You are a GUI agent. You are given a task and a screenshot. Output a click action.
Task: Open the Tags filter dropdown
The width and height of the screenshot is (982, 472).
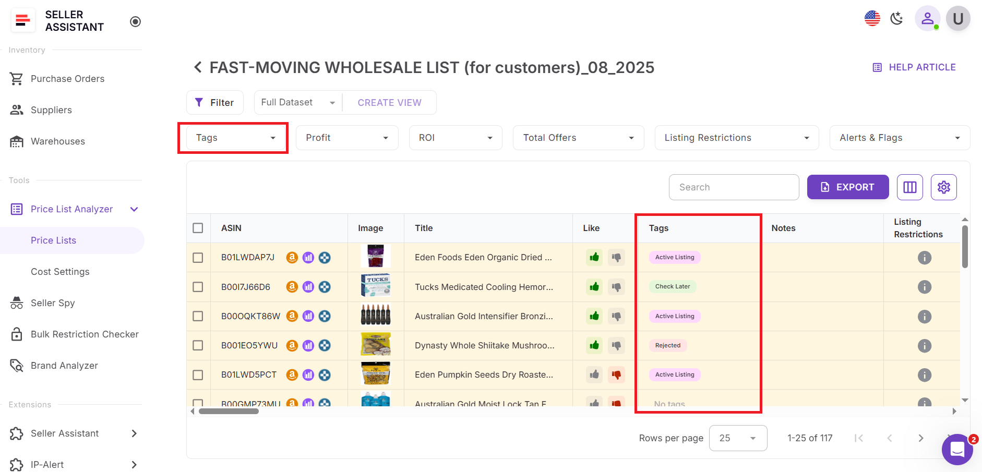[233, 137]
